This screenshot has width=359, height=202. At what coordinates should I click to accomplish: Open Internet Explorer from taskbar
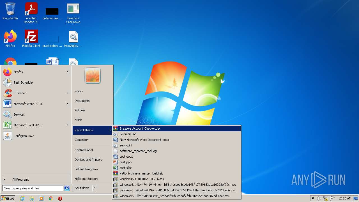22,198
